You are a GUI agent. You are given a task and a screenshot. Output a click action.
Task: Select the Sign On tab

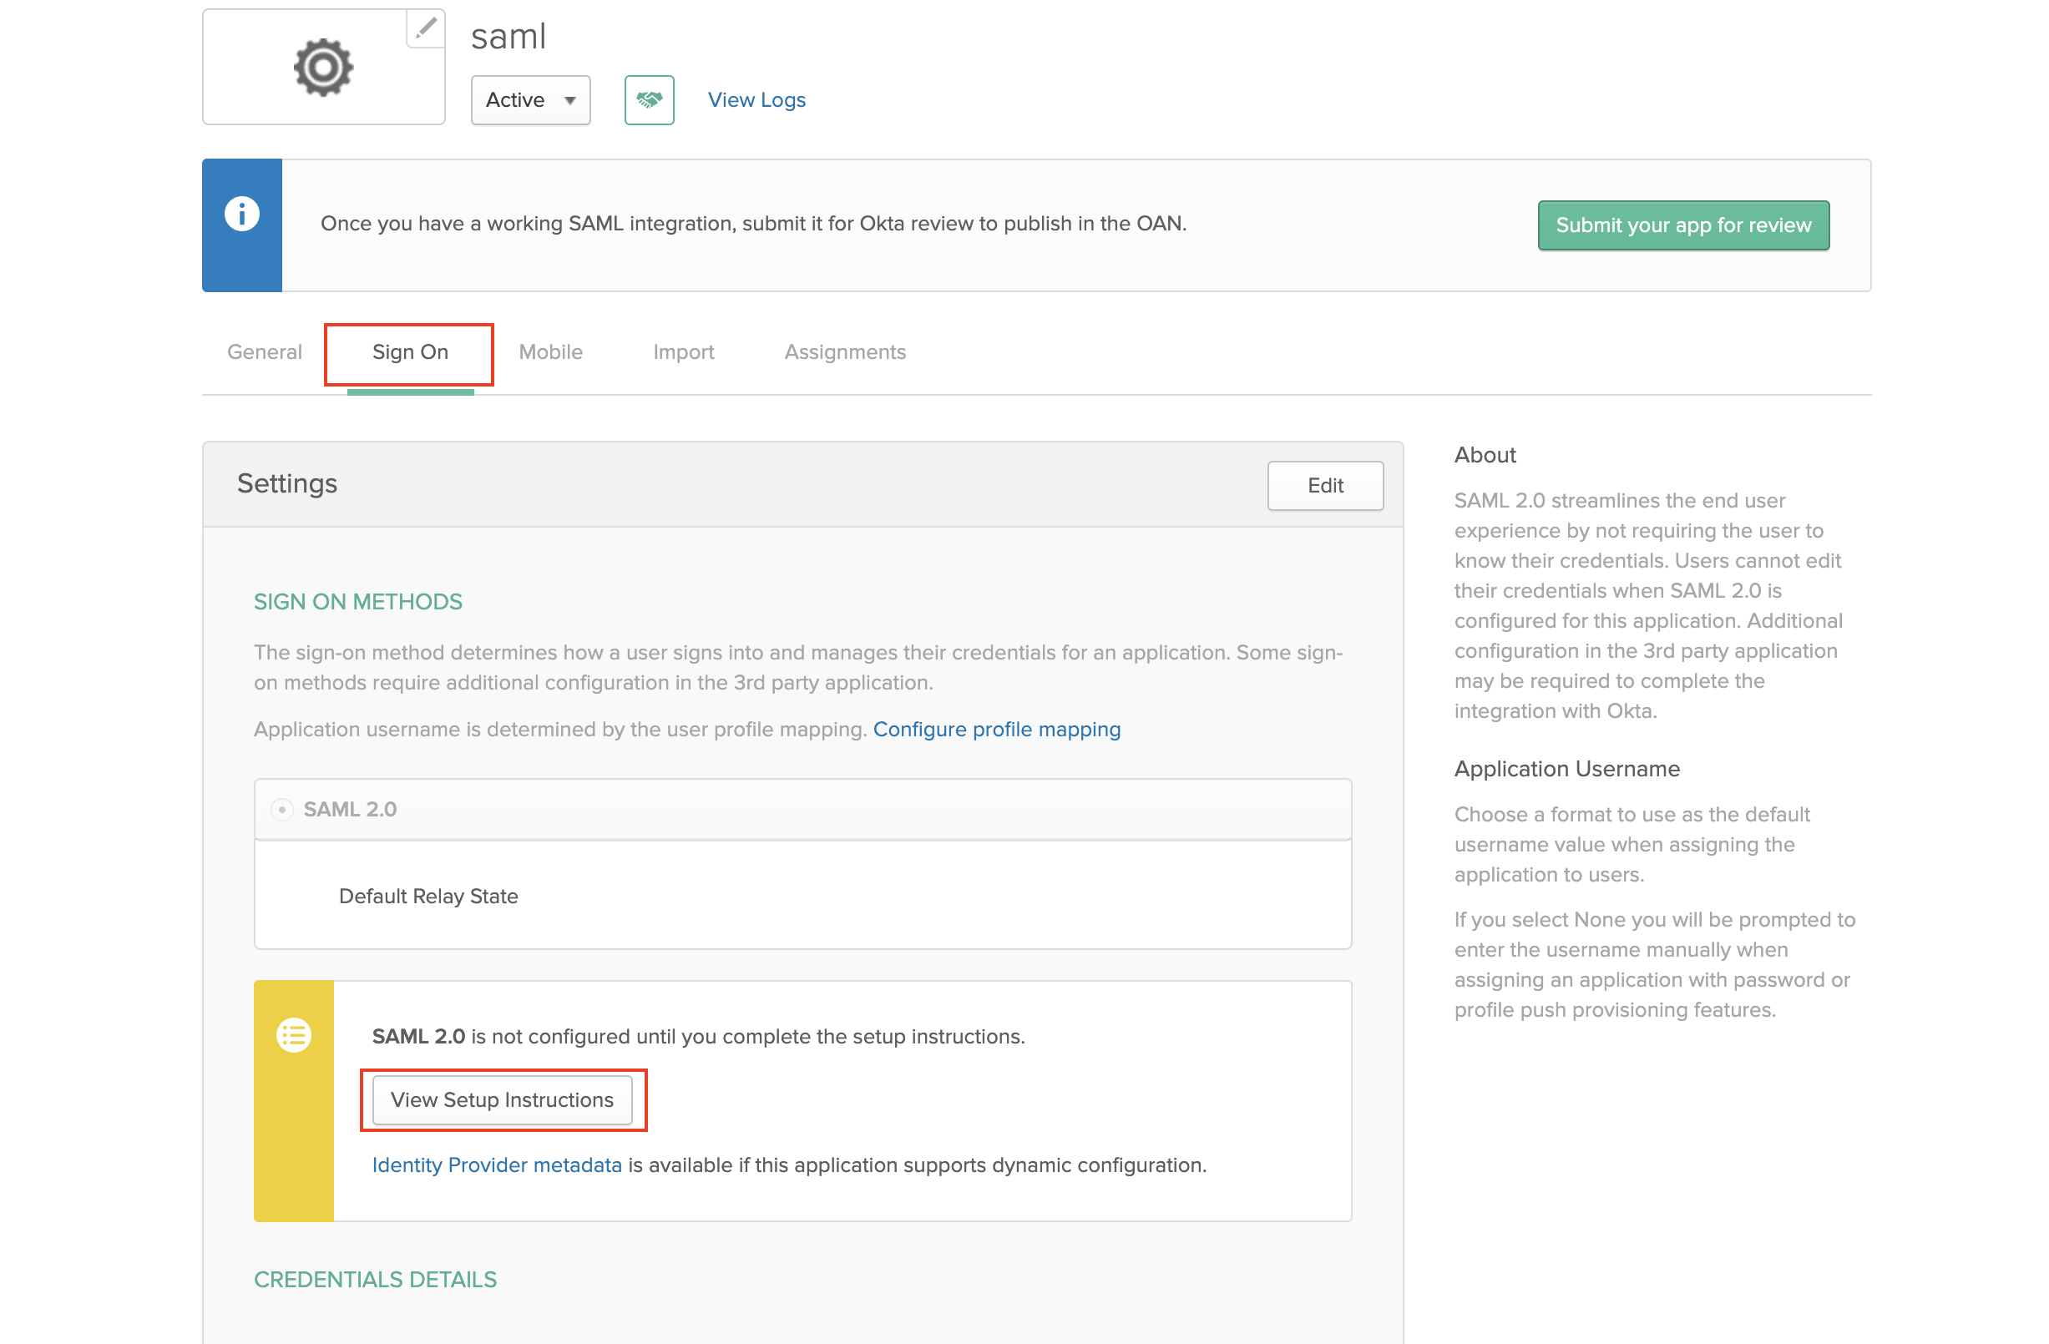(x=410, y=351)
